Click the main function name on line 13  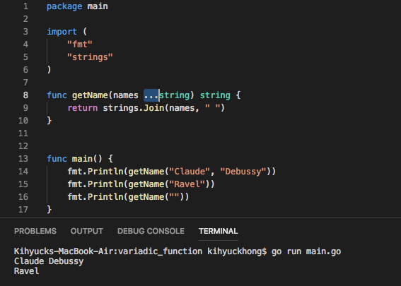82,159
